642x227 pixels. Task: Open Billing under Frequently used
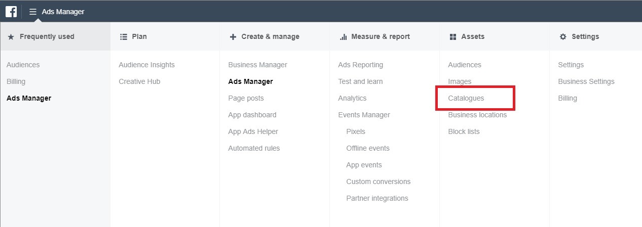click(x=16, y=81)
